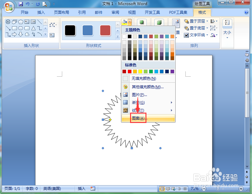Click the 3-D effects cube icon

pyautogui.click(x=159, y=23)
